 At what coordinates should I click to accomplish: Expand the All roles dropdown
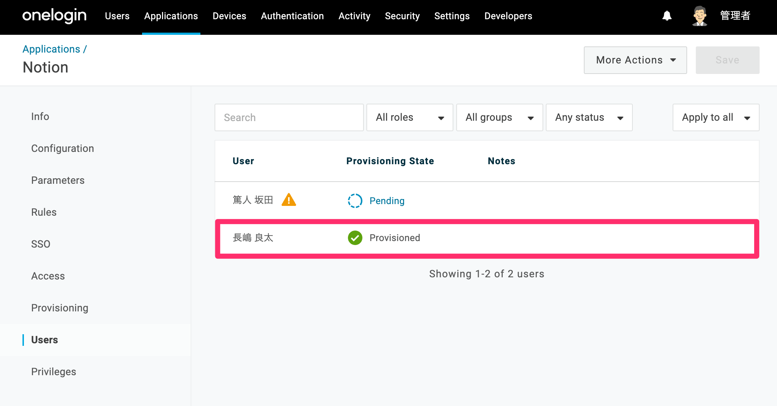(x=410, y=117)
